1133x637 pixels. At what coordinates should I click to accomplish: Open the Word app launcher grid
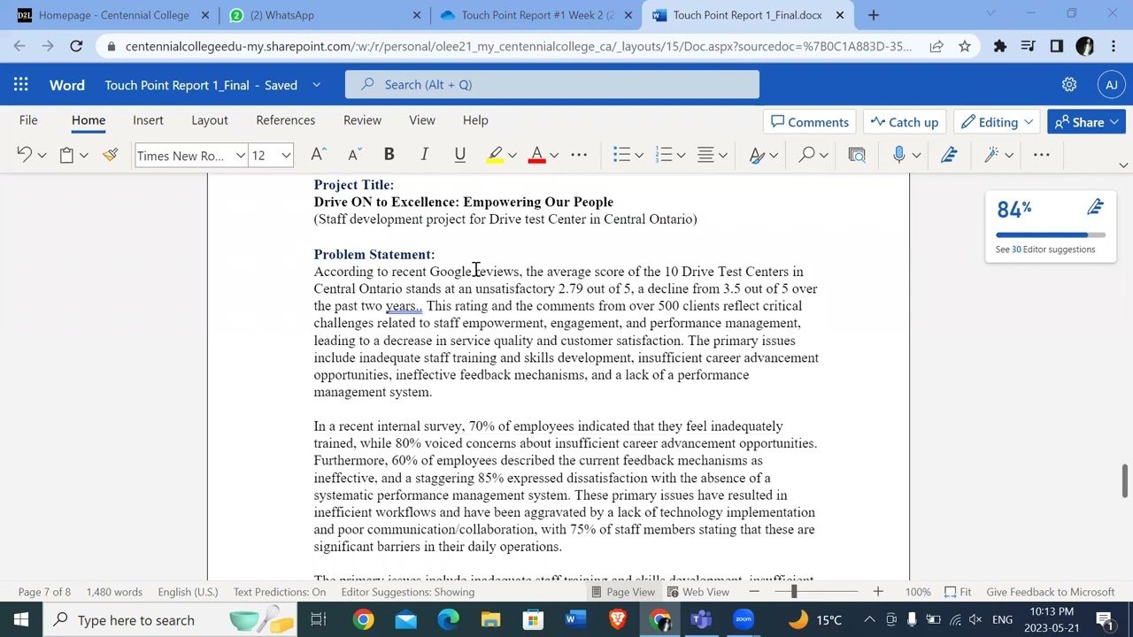pos(21,85)
